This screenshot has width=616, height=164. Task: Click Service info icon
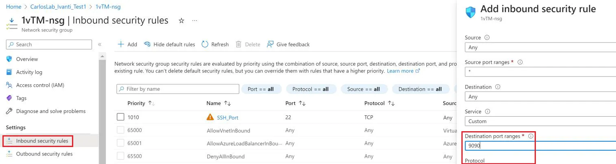[x=487, y=111]
